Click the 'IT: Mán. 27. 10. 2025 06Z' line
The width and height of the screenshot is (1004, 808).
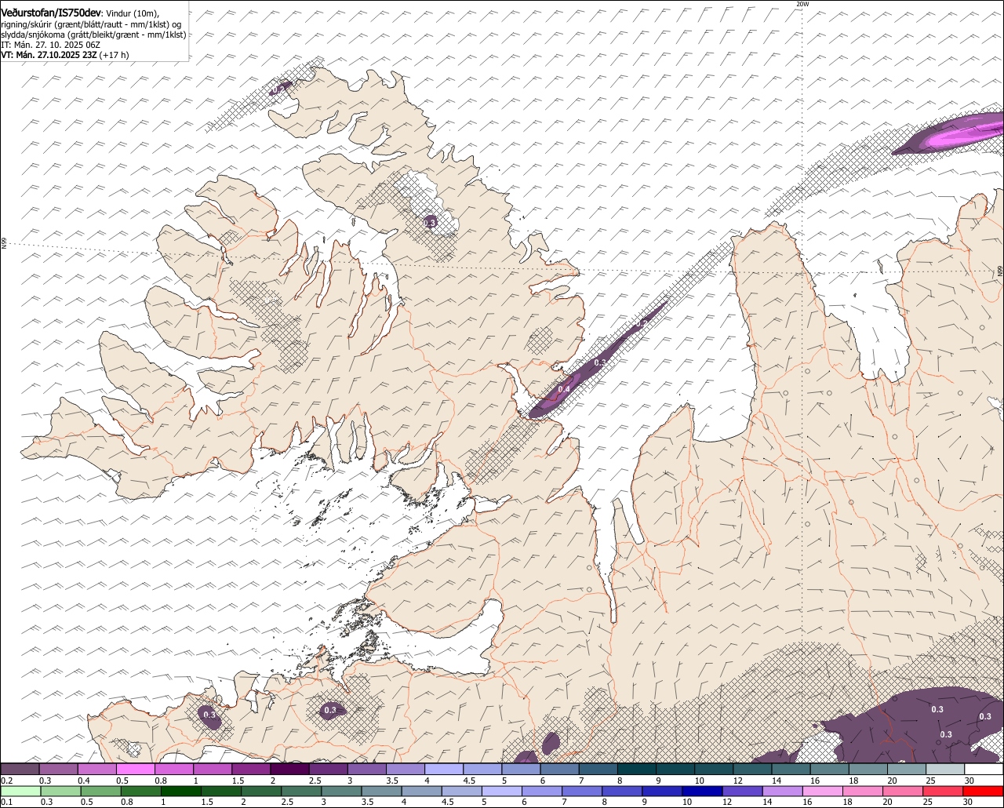click(50, 45)
